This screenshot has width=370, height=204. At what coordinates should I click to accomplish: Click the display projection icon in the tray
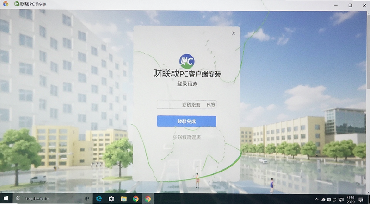[341, 199]
